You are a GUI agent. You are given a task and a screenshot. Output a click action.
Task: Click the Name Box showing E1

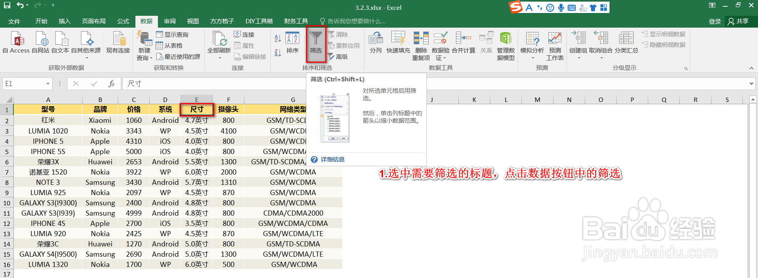click(x=24, y=84)
